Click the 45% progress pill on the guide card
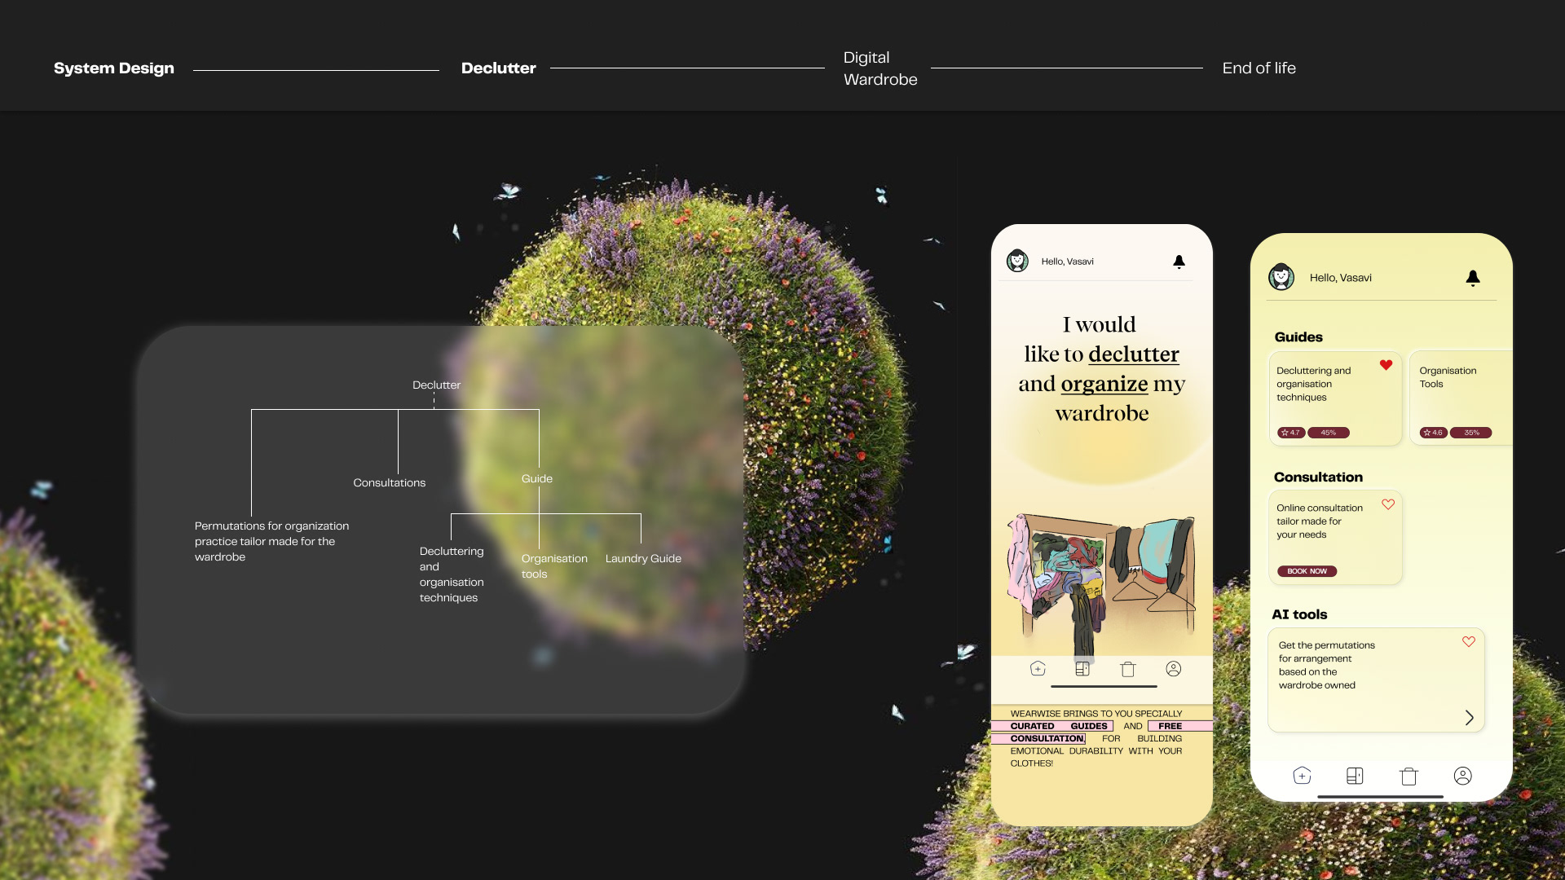 [x=1328, y=433]
